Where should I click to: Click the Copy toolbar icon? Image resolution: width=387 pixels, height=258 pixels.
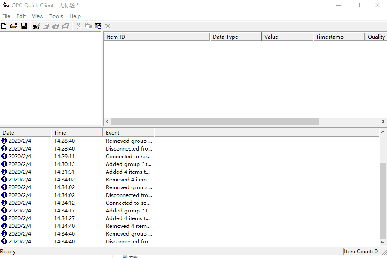click(x=88, y=26)
